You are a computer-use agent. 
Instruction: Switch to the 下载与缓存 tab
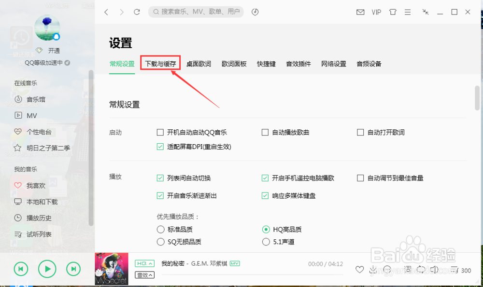pos(160,63)
